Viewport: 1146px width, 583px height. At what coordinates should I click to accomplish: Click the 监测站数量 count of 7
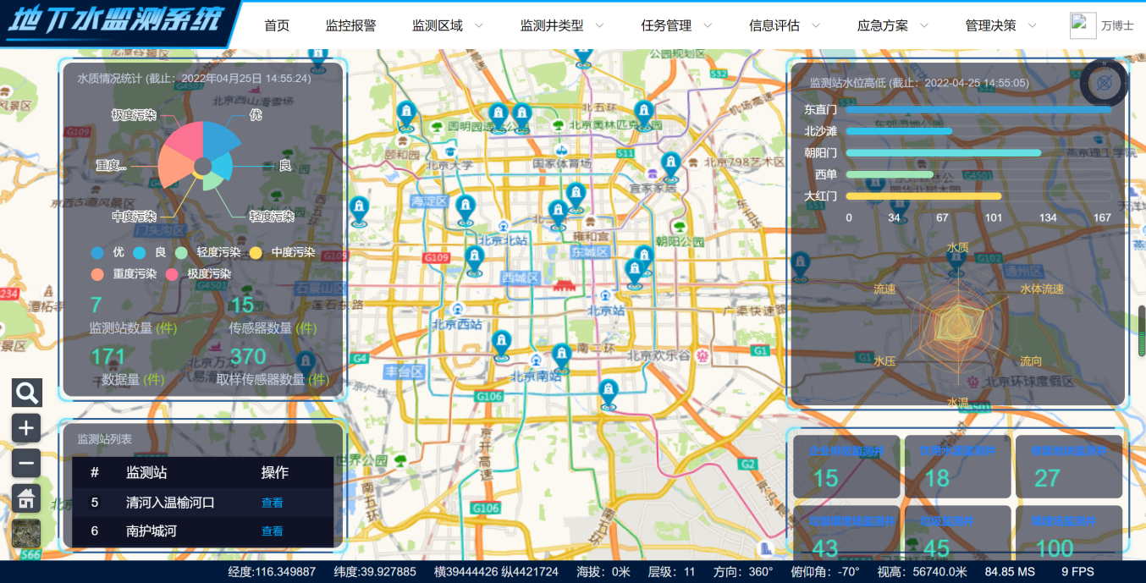pos(96,305)
